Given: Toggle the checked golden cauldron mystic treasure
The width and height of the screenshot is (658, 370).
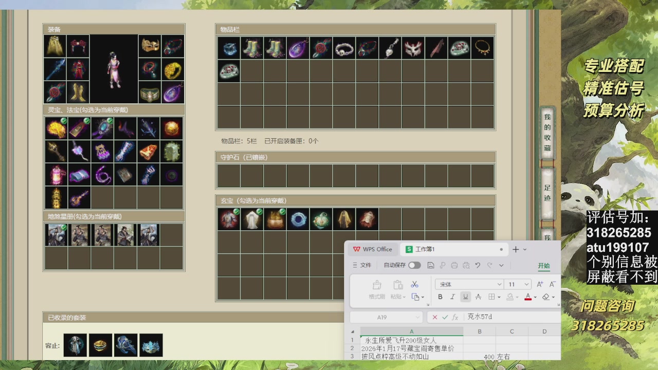Looking at the screenshot, I should [275, 219].
